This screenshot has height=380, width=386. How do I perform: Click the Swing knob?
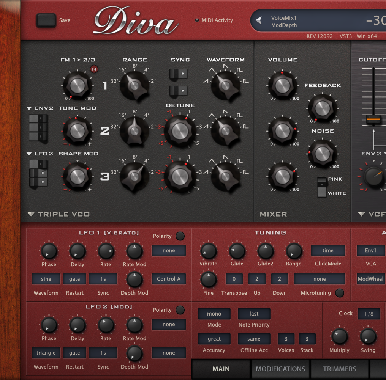point(368,336)
